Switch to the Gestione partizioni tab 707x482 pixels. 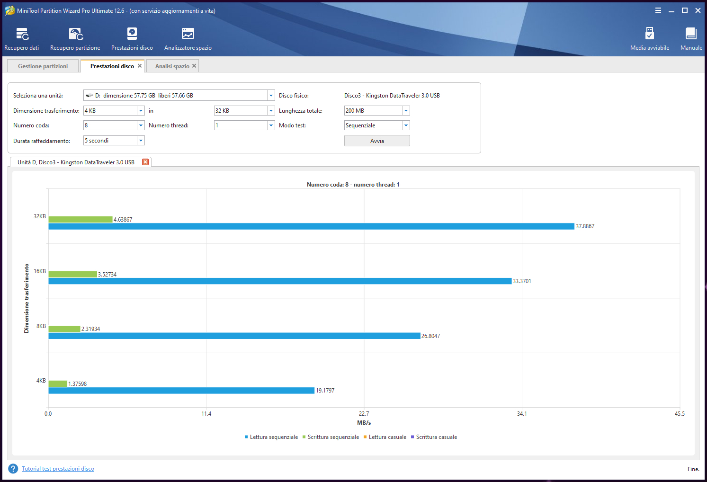coord(43,66)
